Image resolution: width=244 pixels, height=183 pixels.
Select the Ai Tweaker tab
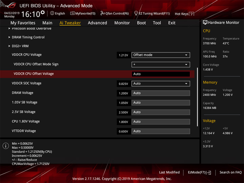70,23
